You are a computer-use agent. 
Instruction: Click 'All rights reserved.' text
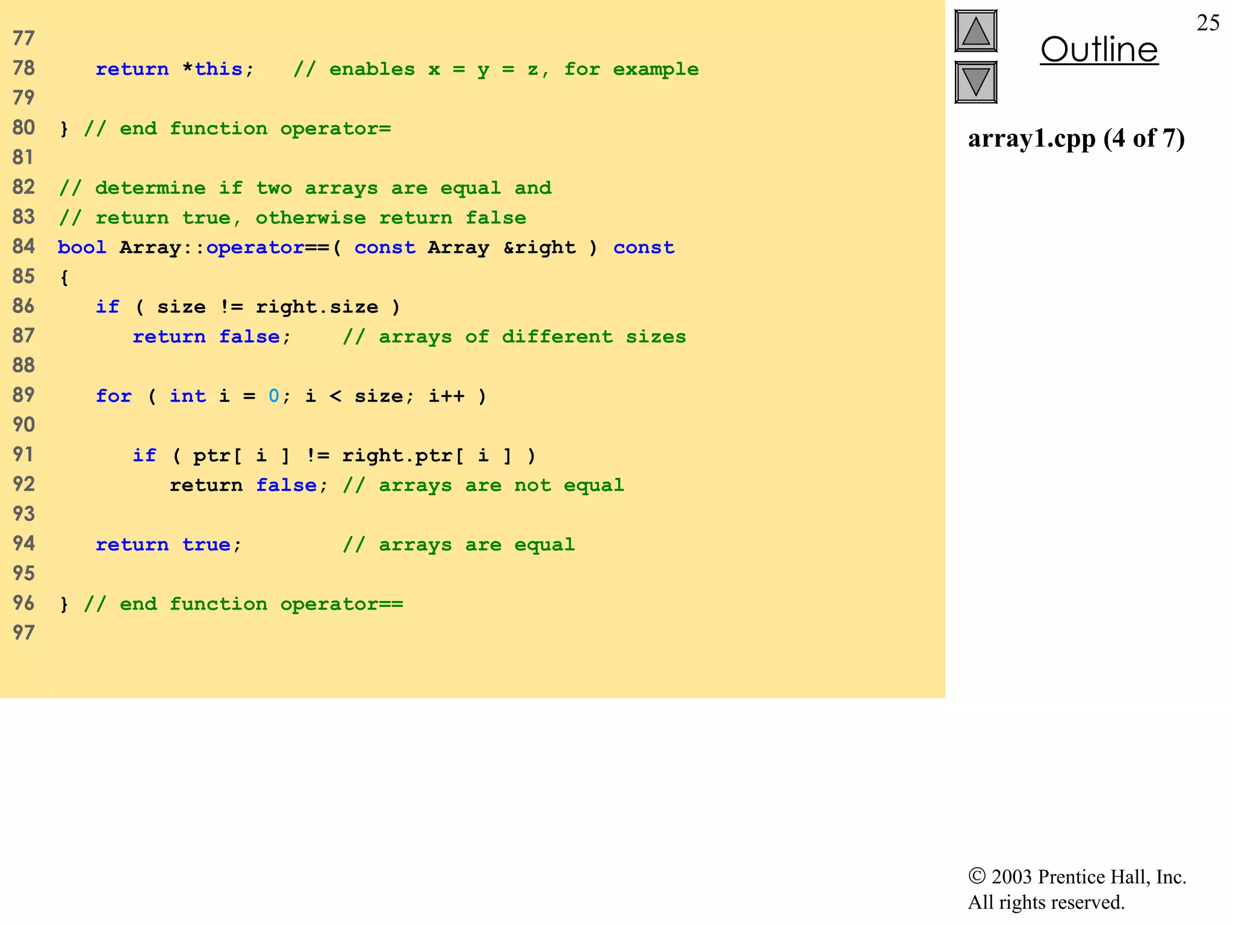pos(1046,902)
